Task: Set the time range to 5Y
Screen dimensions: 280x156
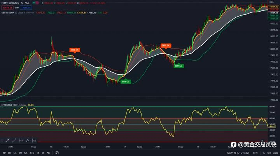Action: pyautogui.click(x=43, y=153)
